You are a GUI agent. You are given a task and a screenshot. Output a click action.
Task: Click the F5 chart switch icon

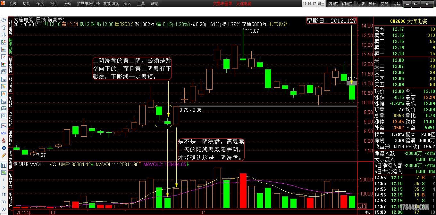click(x=4, y=165)
